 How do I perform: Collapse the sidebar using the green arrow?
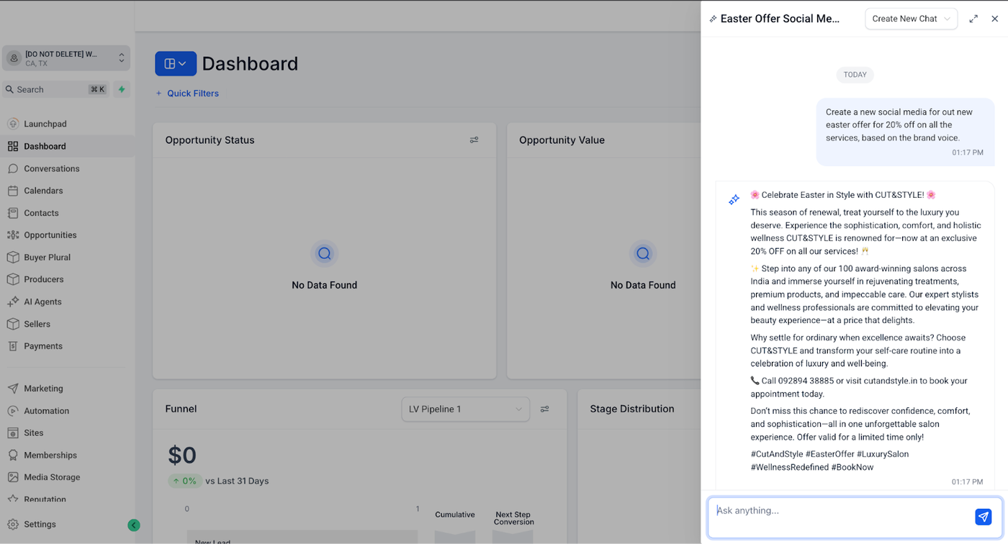(133, 525)
